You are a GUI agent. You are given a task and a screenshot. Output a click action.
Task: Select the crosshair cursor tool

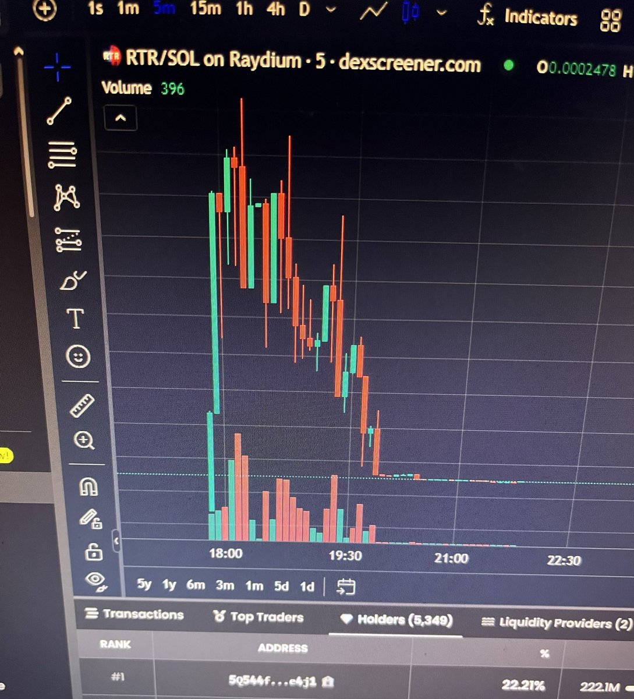[58, 67]
